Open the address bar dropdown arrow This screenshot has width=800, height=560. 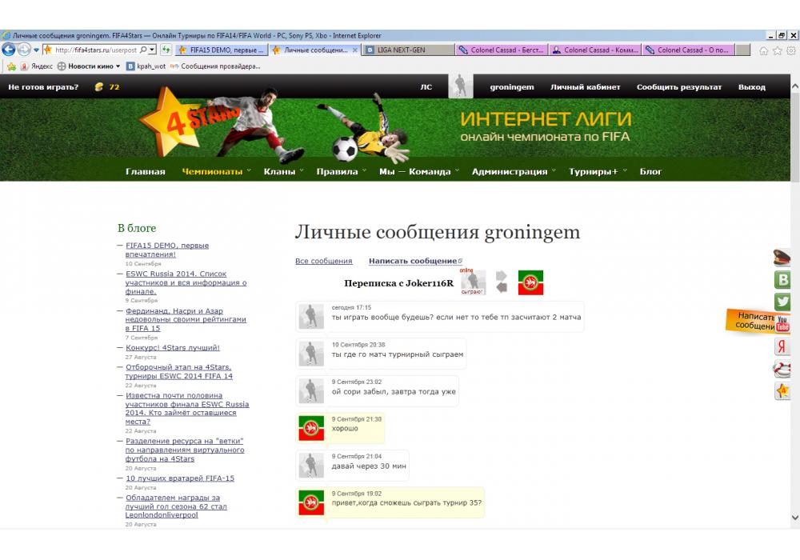coord(152,50)
